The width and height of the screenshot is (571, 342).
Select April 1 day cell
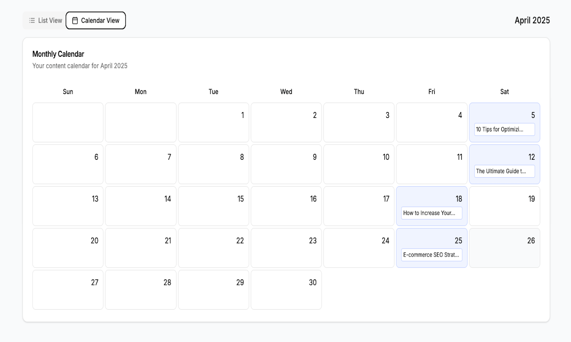click(214, 122)
